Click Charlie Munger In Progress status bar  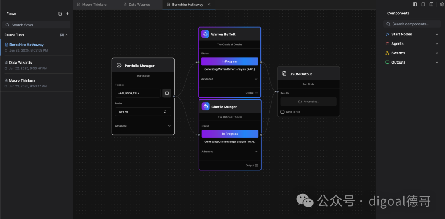pyautogui.click(x=230, y=134)
